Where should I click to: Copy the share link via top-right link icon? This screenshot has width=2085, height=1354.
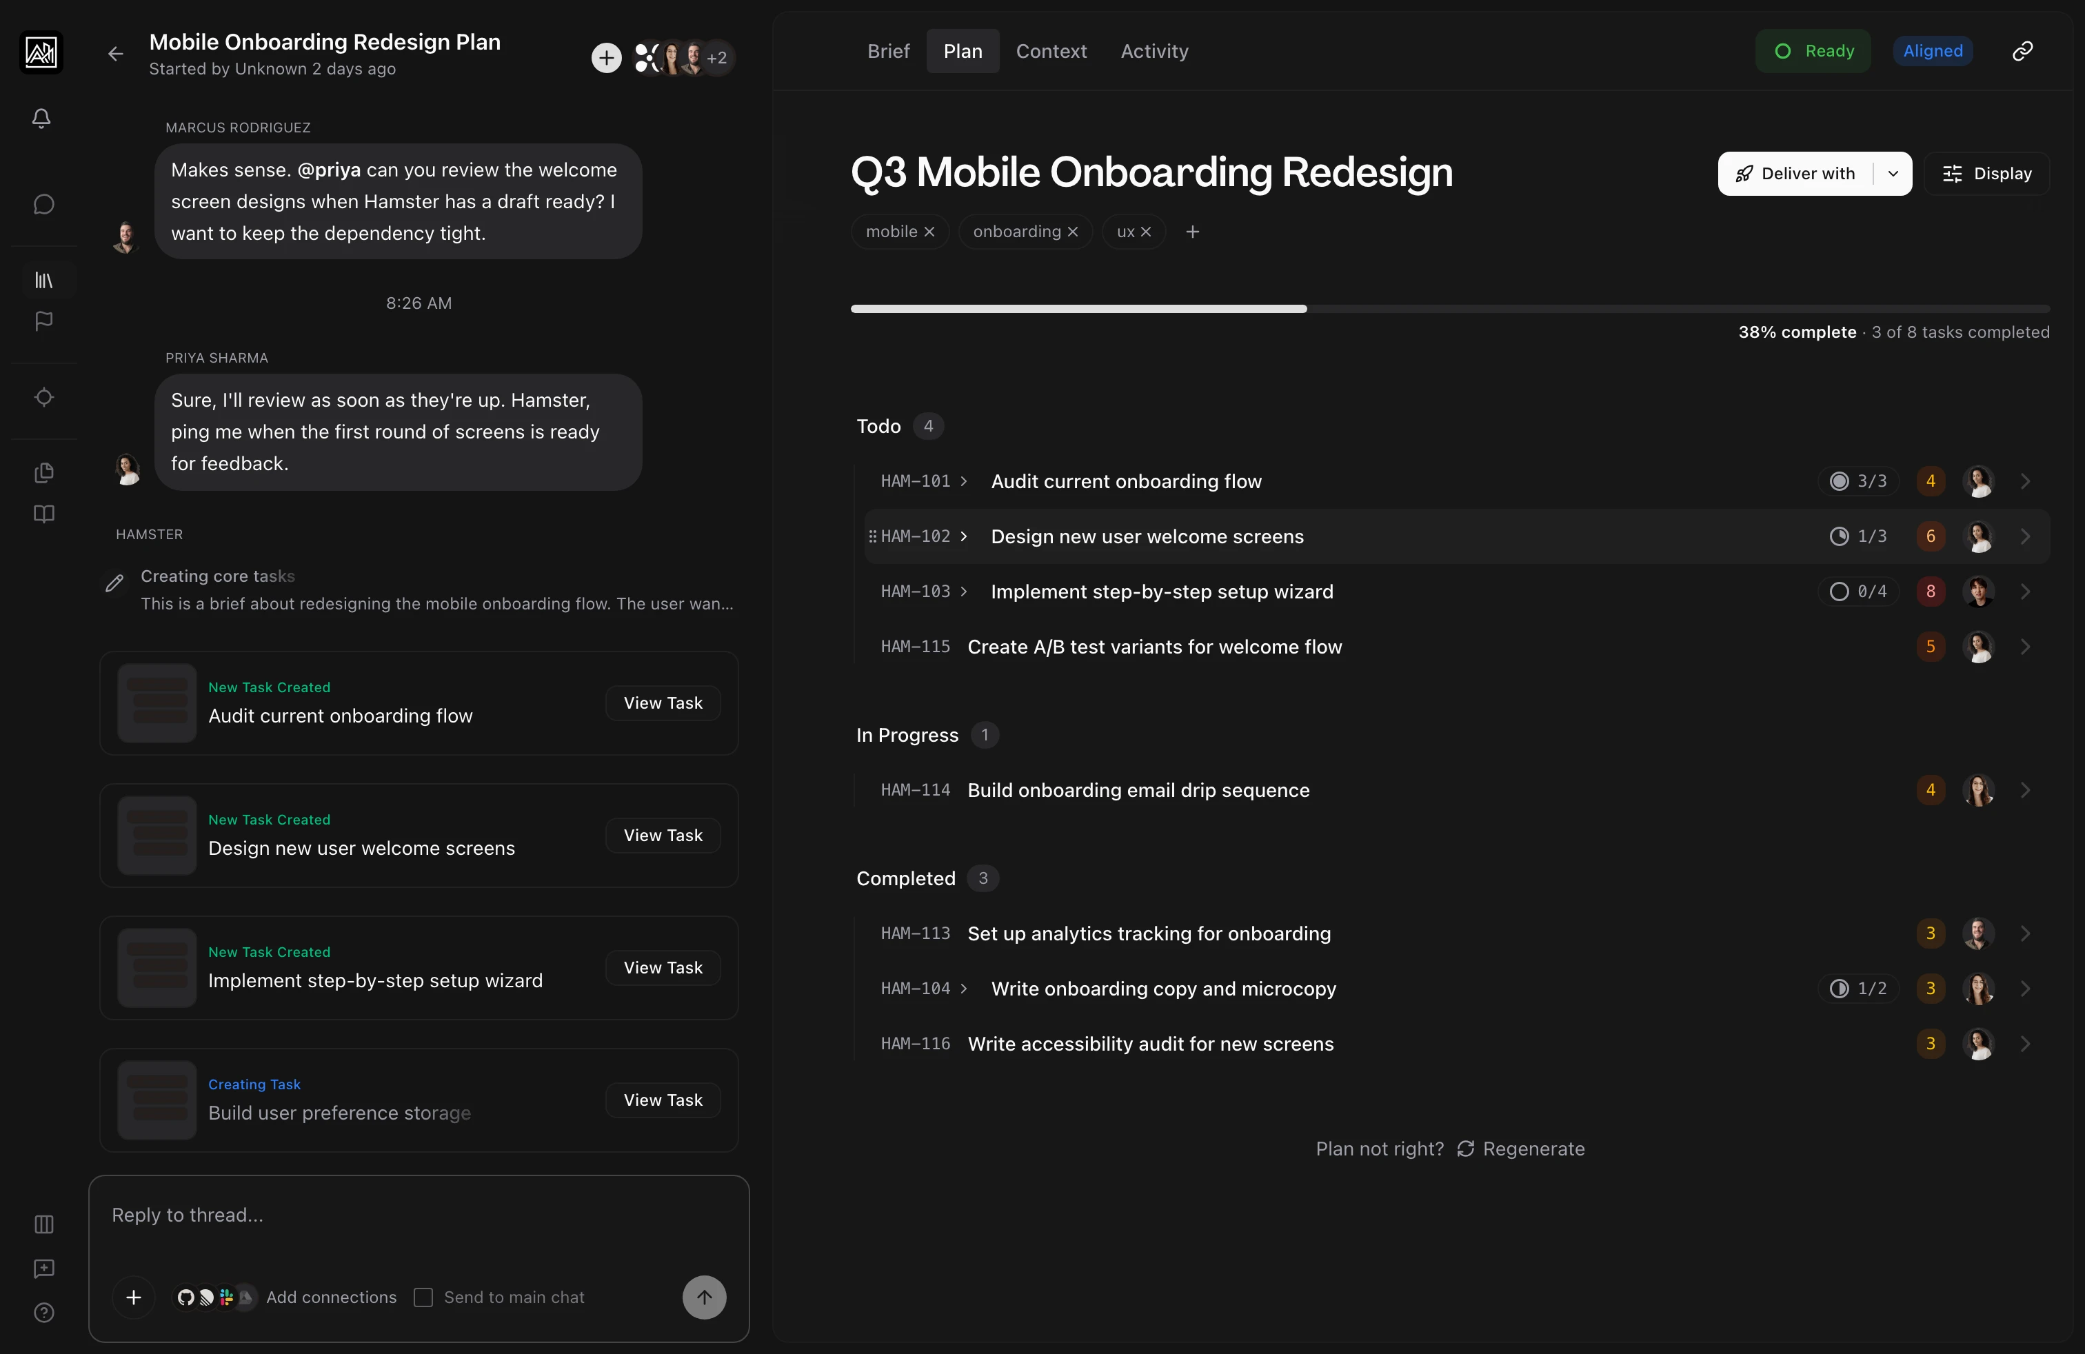tap(2023, 50)
